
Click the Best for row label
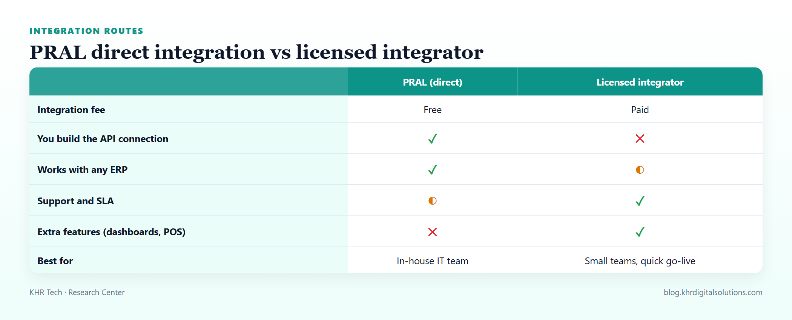pos(55,261)
